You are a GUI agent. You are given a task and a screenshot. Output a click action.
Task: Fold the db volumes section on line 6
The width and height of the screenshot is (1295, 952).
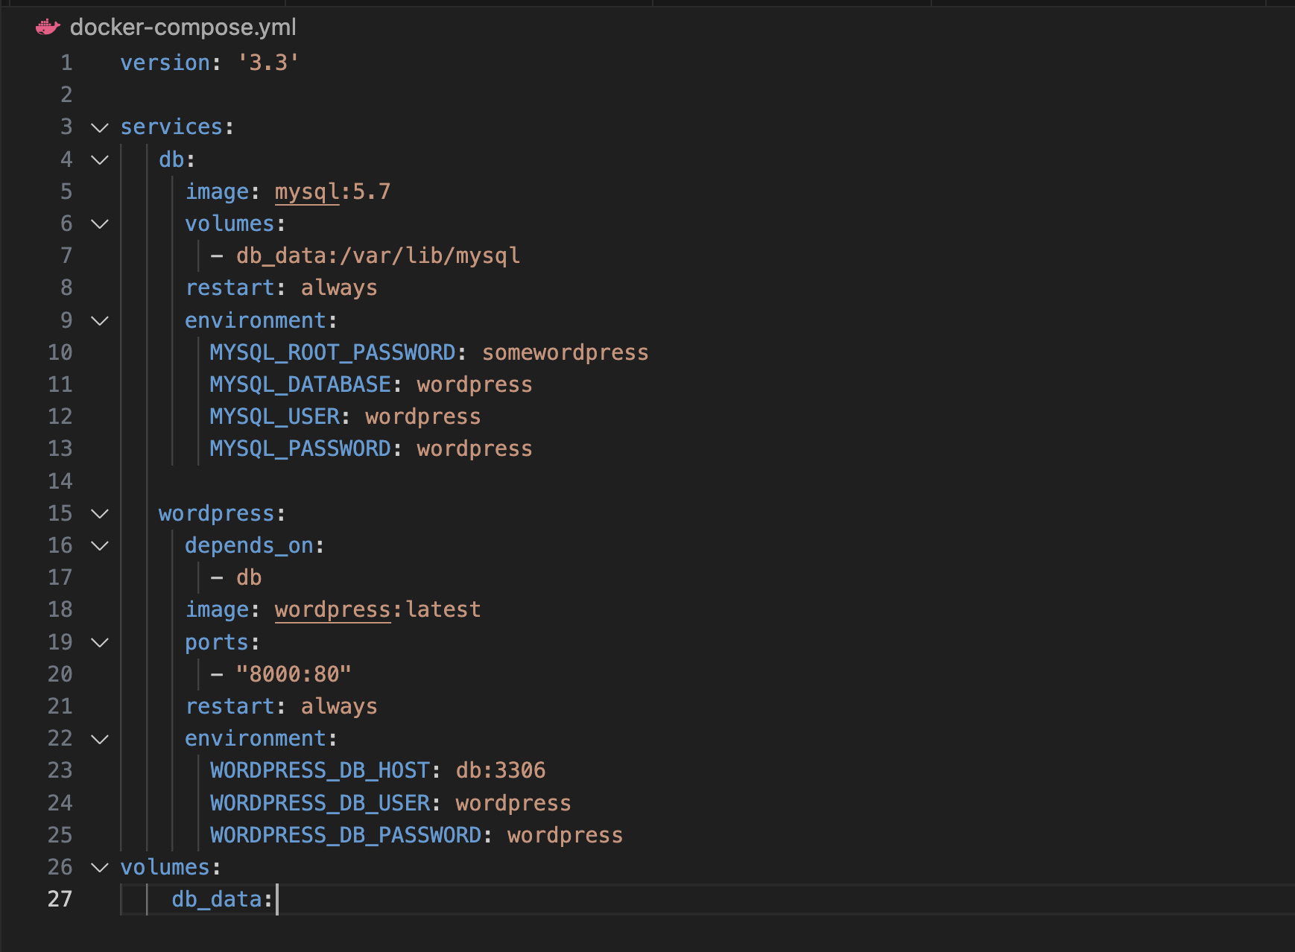[x=100, y=223]
